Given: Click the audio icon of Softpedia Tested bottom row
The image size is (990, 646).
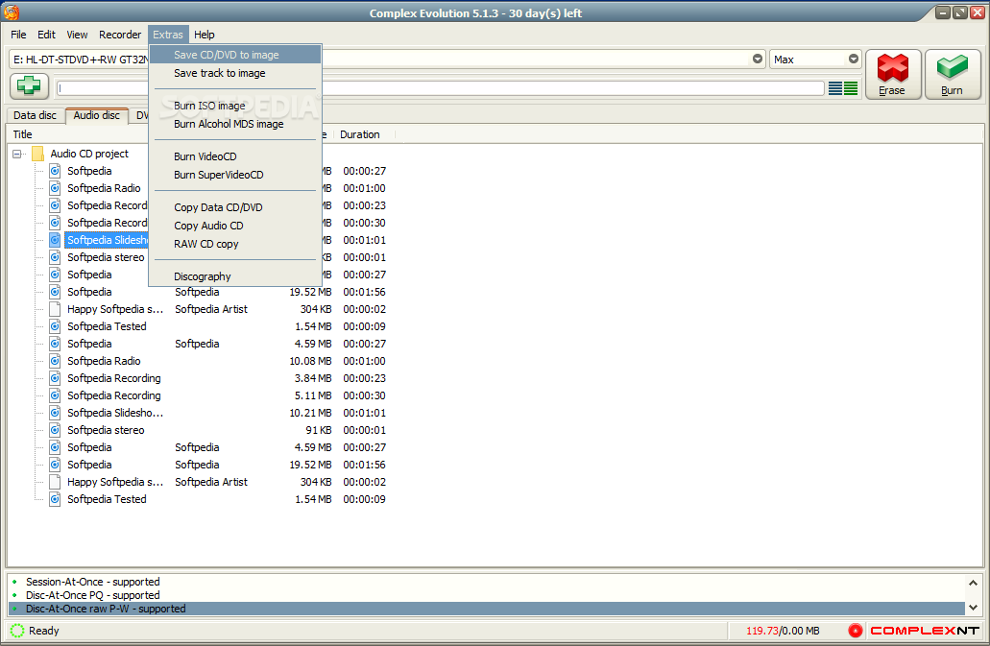Looking at the screenshot, I should coord(56,499).
